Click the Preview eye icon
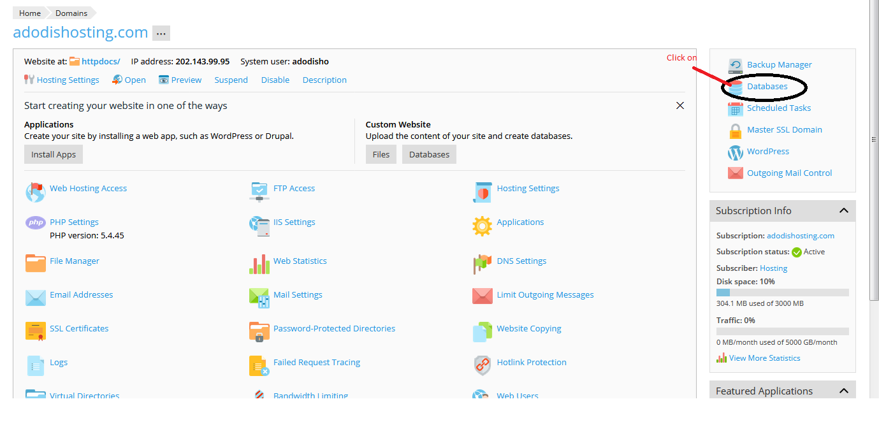The image size is (879, 427). tap(164, 80)
